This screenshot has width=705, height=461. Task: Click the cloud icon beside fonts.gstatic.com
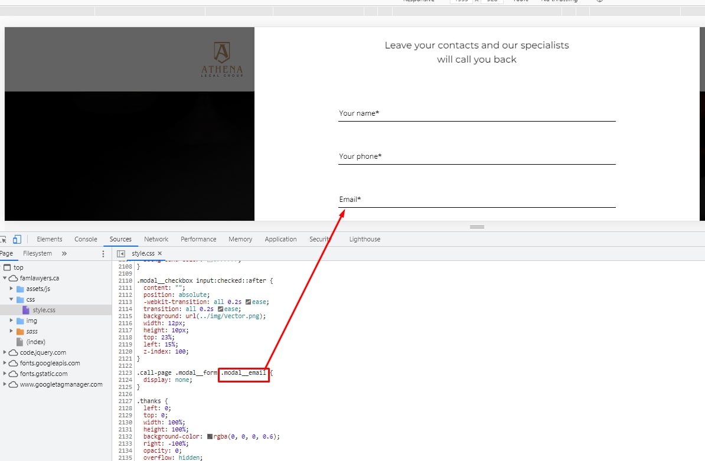(14, 374)
